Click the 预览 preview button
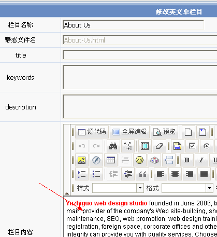This screenshot has width=217, height=237. pyautogui.click(x=165, y=132)
